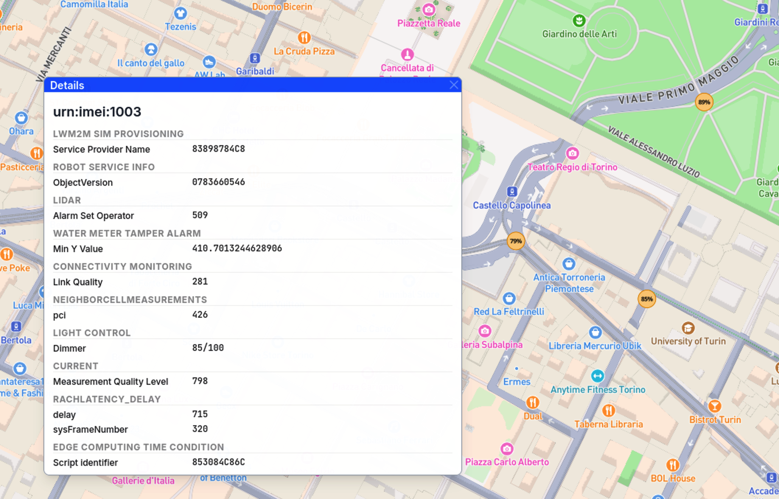The height and width of the screenshot is (499, 779).
Task: Click the Teatro Regio di Torino icon
Action: pos(572,153)
